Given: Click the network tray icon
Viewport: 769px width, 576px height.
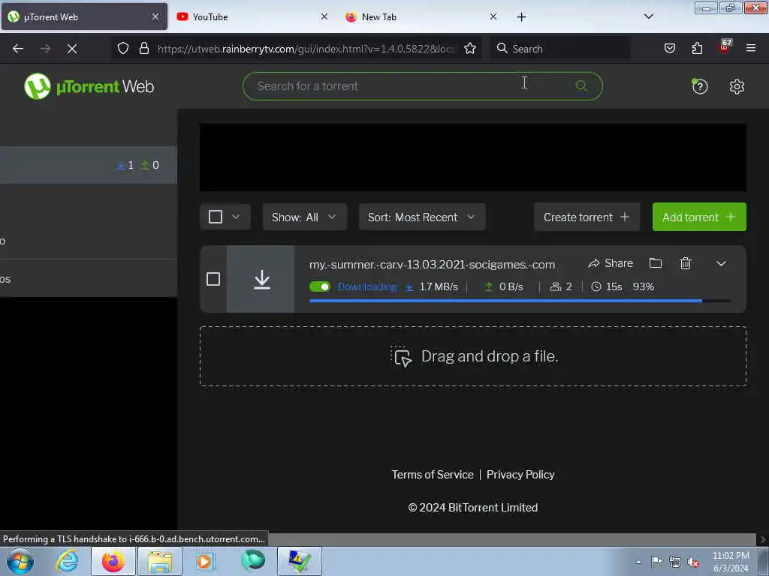Looking at the screenshot, I should click(675, 562).
